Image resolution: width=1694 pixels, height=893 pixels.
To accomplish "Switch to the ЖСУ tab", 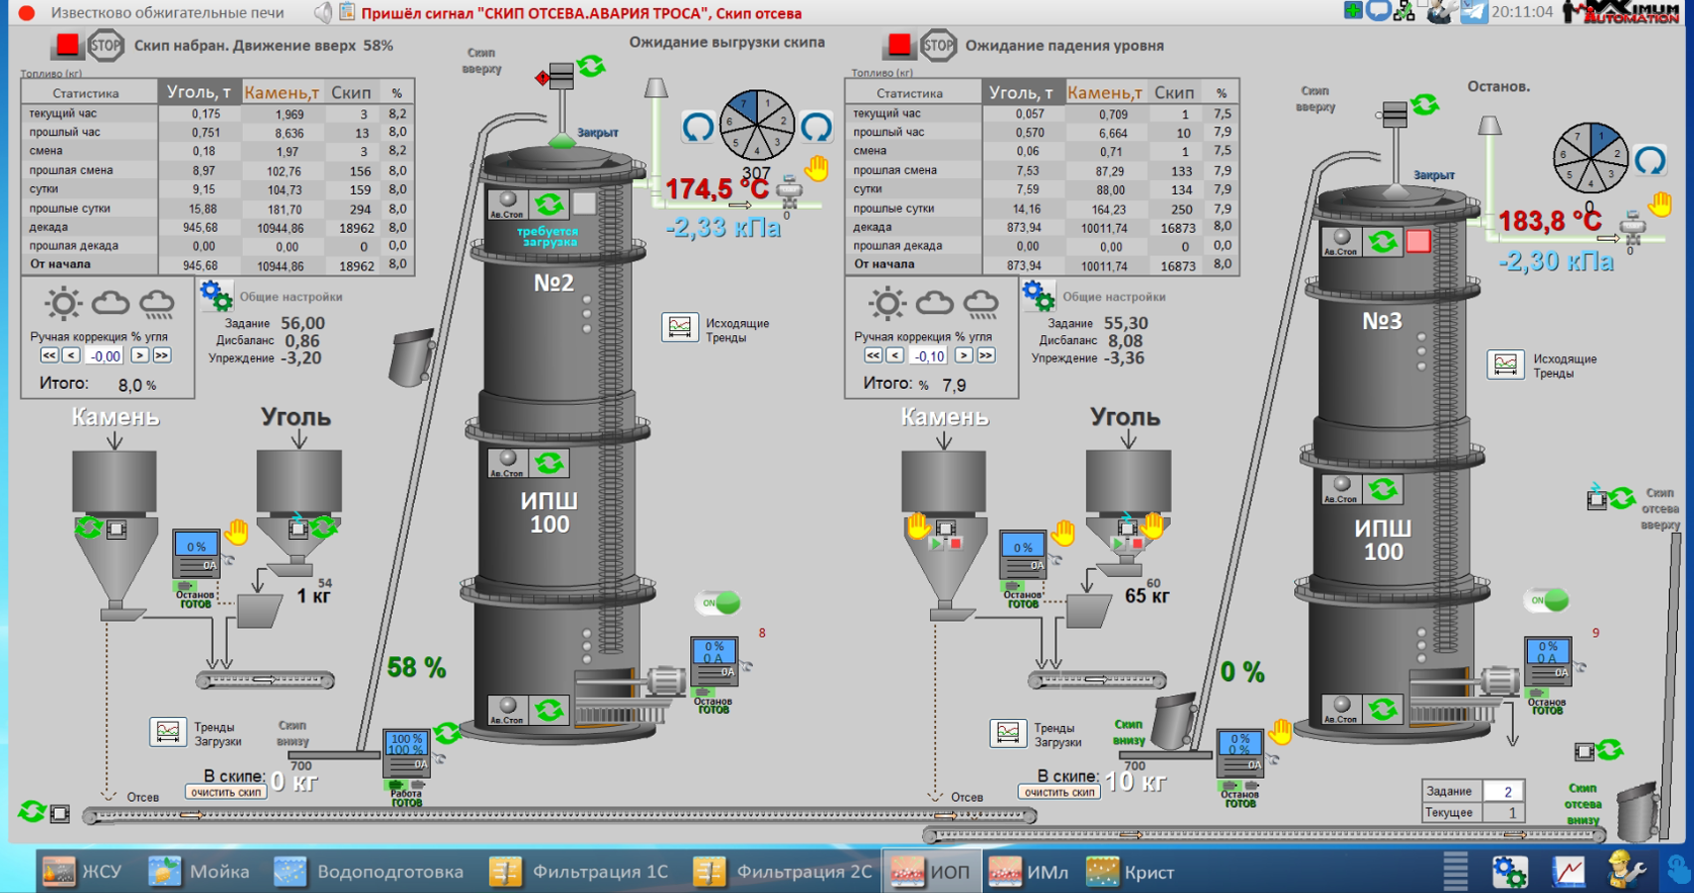I will pyautogui.click(x=84, y=872).
